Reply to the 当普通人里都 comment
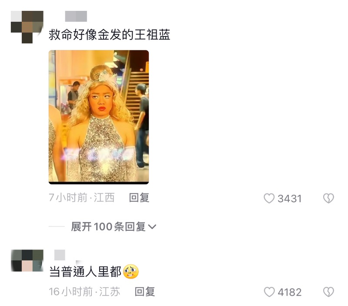This screenshot has width=348, height=306. click(x=145, y=291)
